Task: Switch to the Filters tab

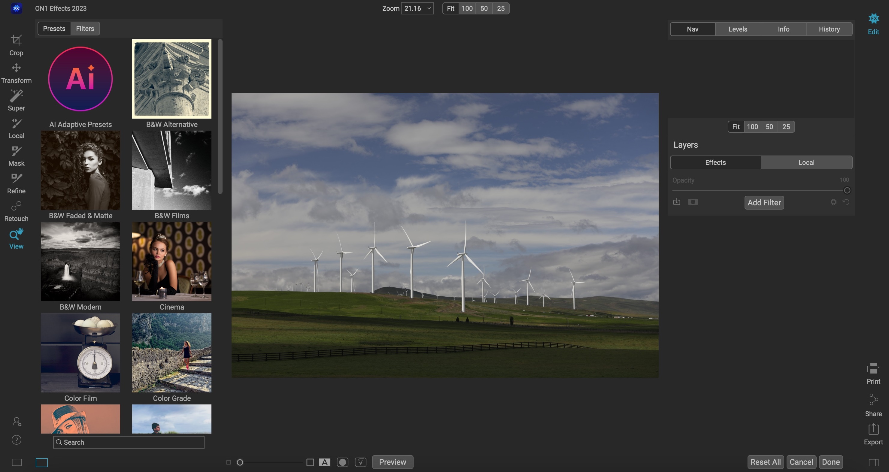Action: [85, 29]
